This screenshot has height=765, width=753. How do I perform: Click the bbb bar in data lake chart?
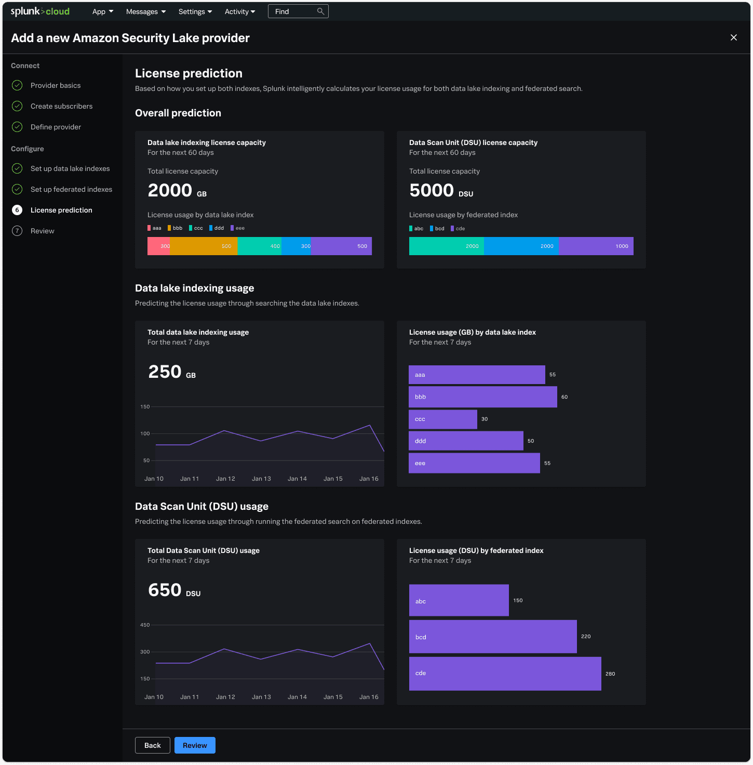tap(483, 397)
